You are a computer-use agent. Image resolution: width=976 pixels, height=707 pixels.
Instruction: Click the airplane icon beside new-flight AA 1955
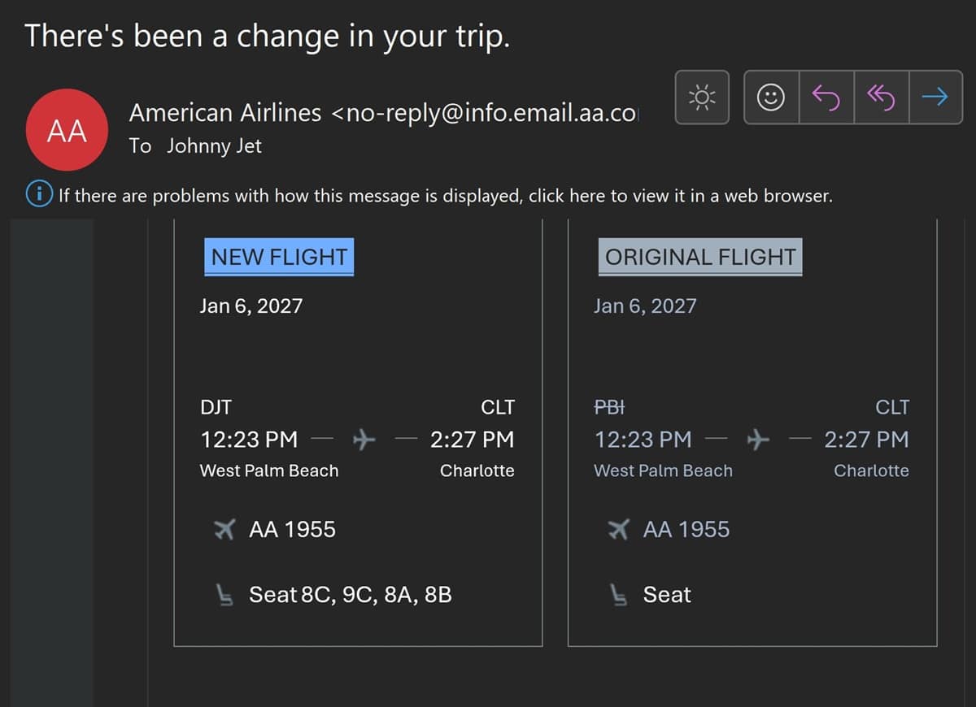[224, 530]
